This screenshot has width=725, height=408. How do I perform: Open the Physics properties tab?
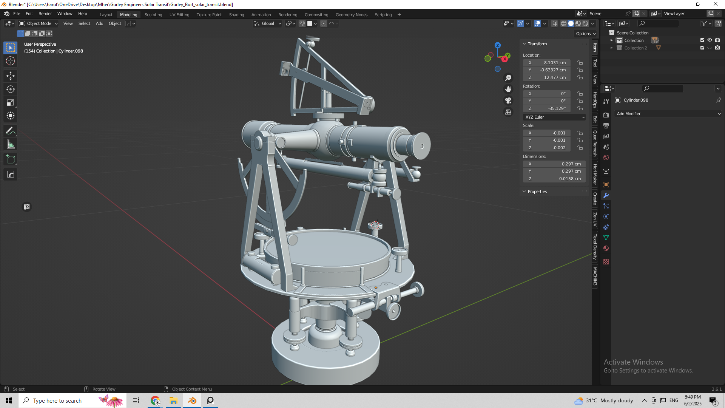tap(606, 216)
